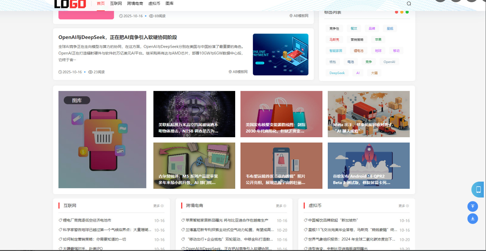Screen dimensions: 486x251
Task: Open the bitcoin image gallery card
Action: [x=194, y=114]
